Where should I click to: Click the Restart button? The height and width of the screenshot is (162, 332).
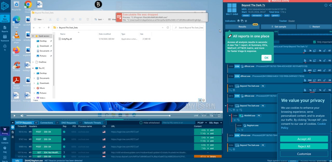(314, 27)
